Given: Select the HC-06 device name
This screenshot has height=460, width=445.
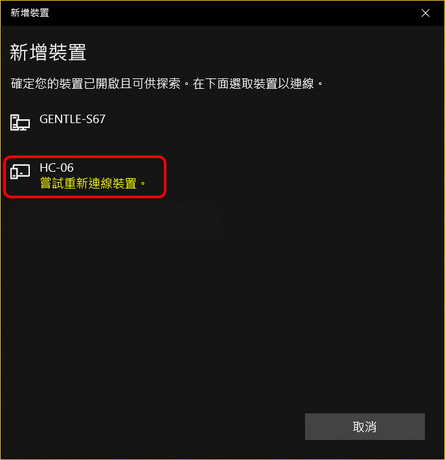Looking at the screenshot, I should click(x=56, y=168).
